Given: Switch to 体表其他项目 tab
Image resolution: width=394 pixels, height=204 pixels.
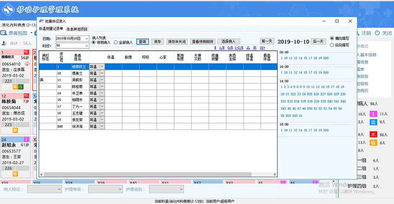Looking at the screenshot, I should (x=77, y=29).
